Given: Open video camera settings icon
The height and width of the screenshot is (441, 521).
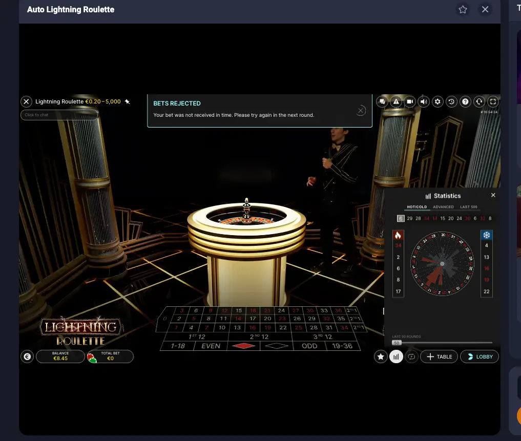Looking at the screenshot, I should tap(410, 102).
